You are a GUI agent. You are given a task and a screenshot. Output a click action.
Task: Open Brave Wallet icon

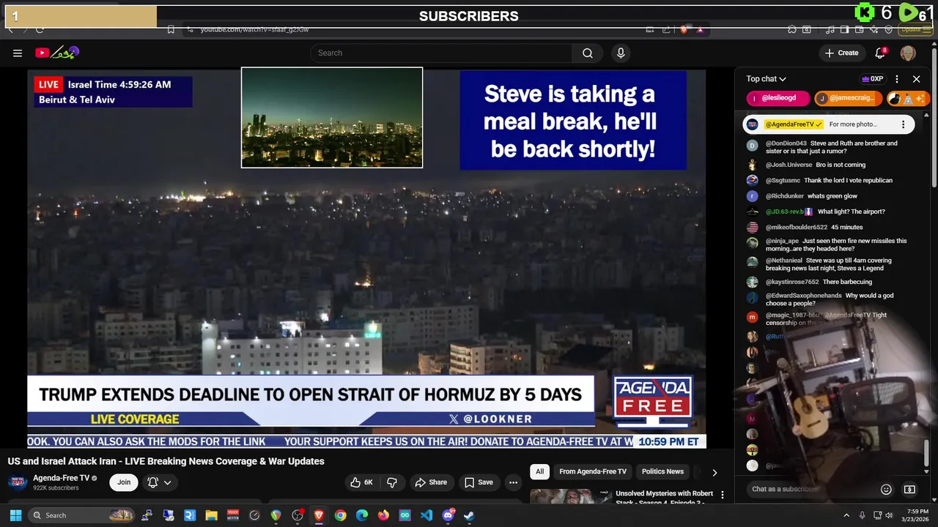[x=859, y=29]
